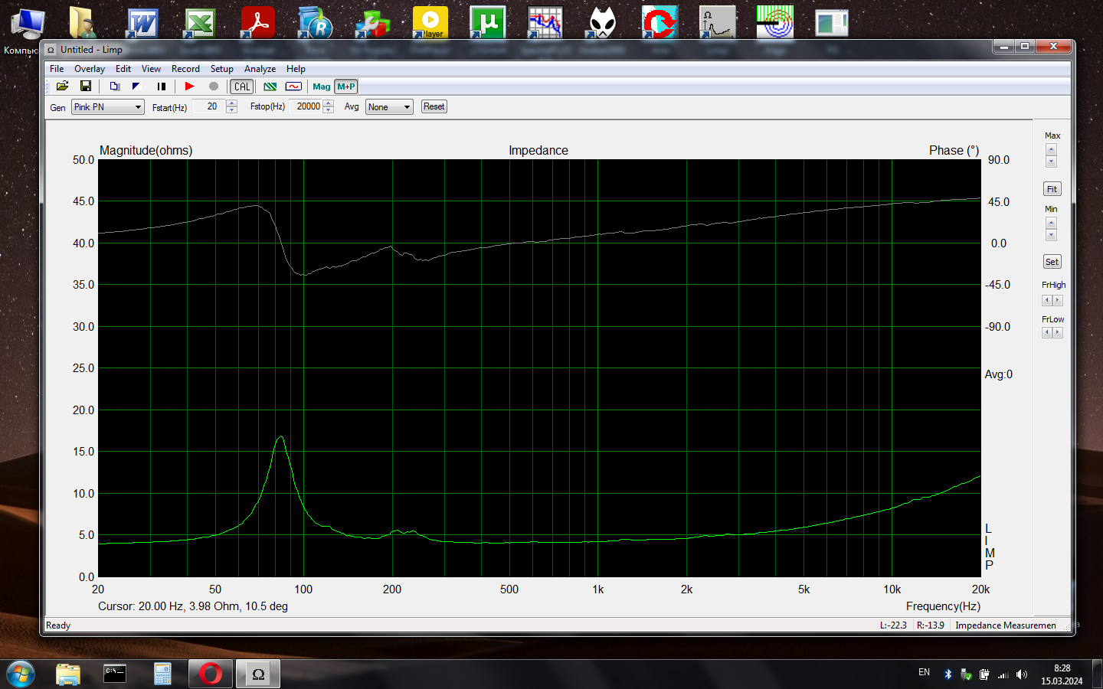This screenshot has width=1103, height=689.
Task: Toggle the Mag magnitude-only view
Action: coord(322,87)
